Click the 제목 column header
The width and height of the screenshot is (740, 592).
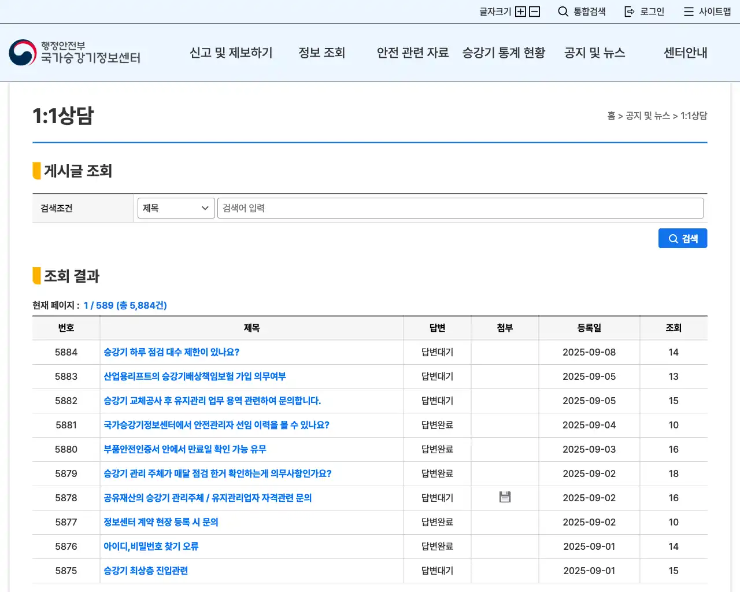tap(251, 328)
